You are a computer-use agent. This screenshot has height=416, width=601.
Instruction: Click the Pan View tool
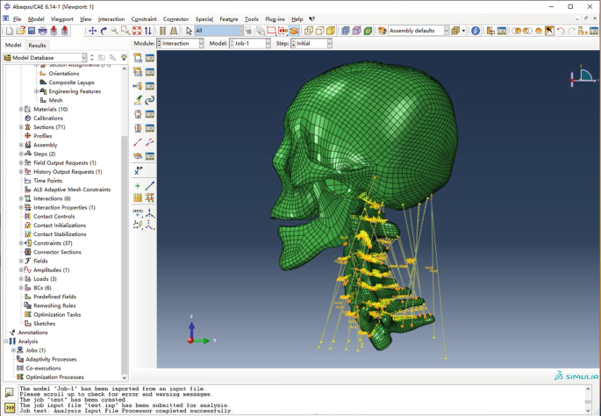pos(92,31)
